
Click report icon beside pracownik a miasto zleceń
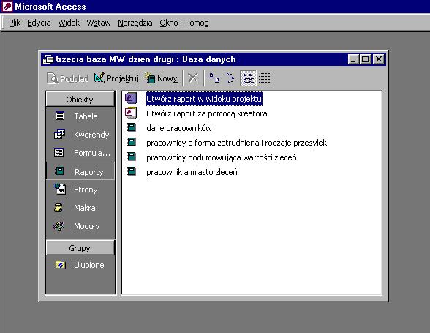[131, 171]
